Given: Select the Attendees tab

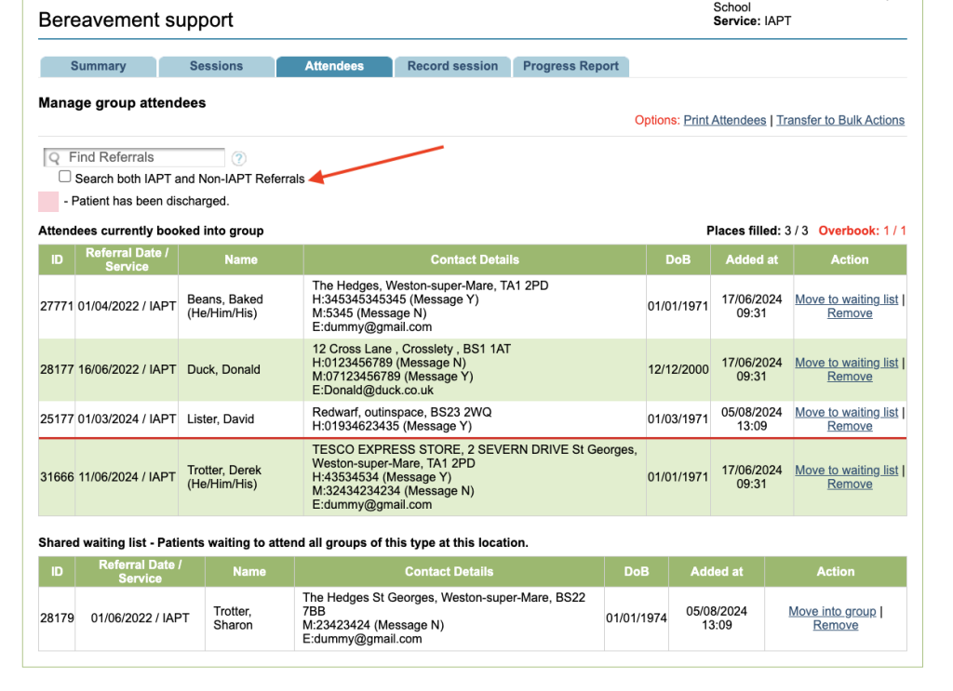Looking at the screenshot, I should pos(334,66).
